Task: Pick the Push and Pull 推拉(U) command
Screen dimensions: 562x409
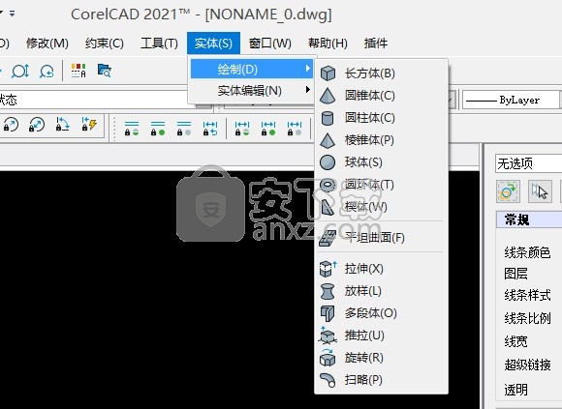Action: click(x=381, y=335)
